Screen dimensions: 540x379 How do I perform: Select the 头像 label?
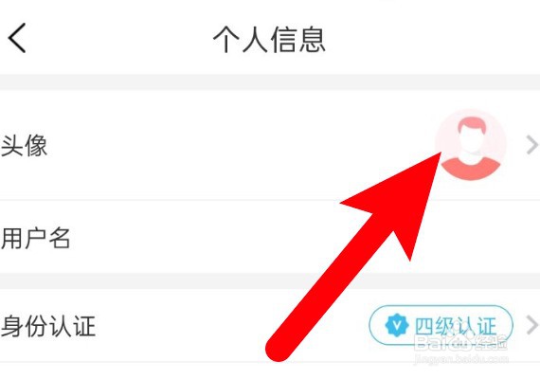tap(24, 145)
